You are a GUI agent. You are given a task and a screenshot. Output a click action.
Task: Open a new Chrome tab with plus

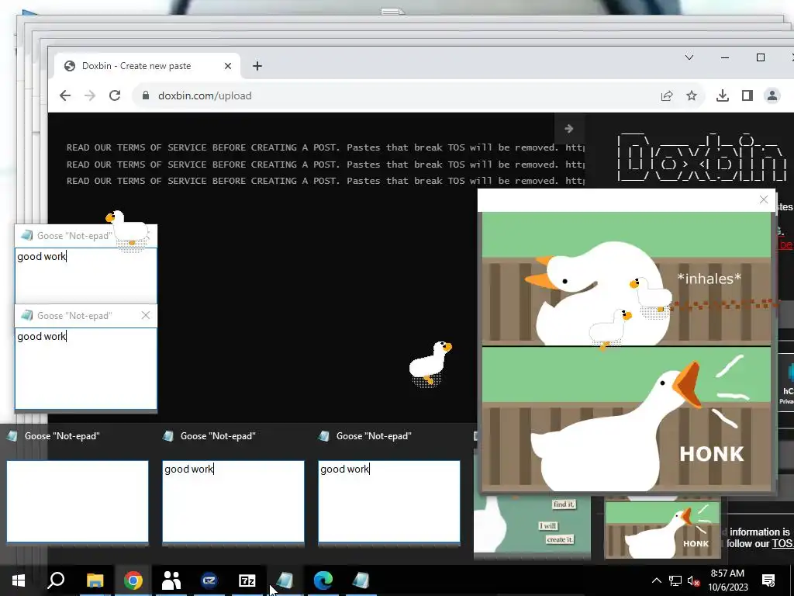click(257, 66)
